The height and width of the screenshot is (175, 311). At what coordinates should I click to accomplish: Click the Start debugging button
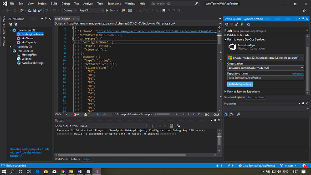pos(112,10)
